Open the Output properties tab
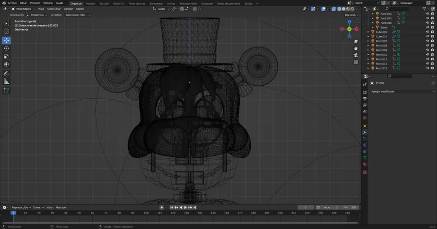This screenshot has width=437, height=229. pos(365,99)
